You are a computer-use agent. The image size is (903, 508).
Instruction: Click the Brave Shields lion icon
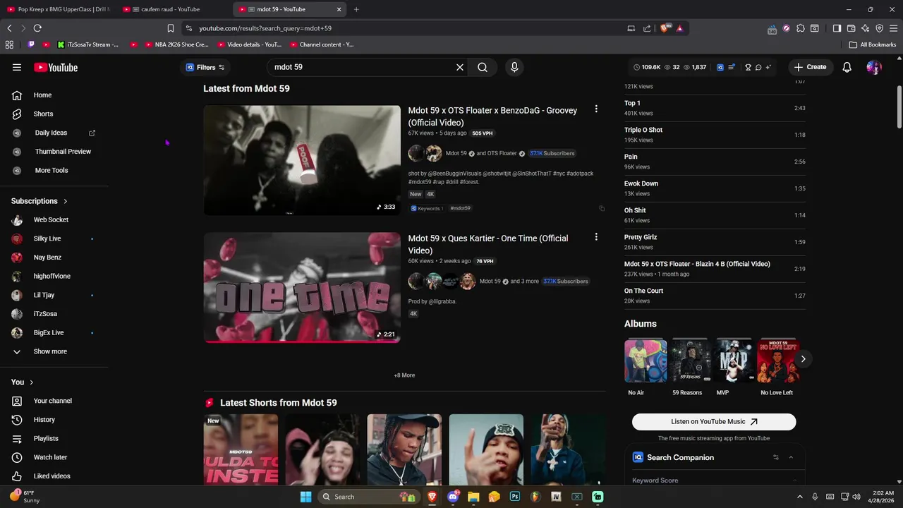665,28
